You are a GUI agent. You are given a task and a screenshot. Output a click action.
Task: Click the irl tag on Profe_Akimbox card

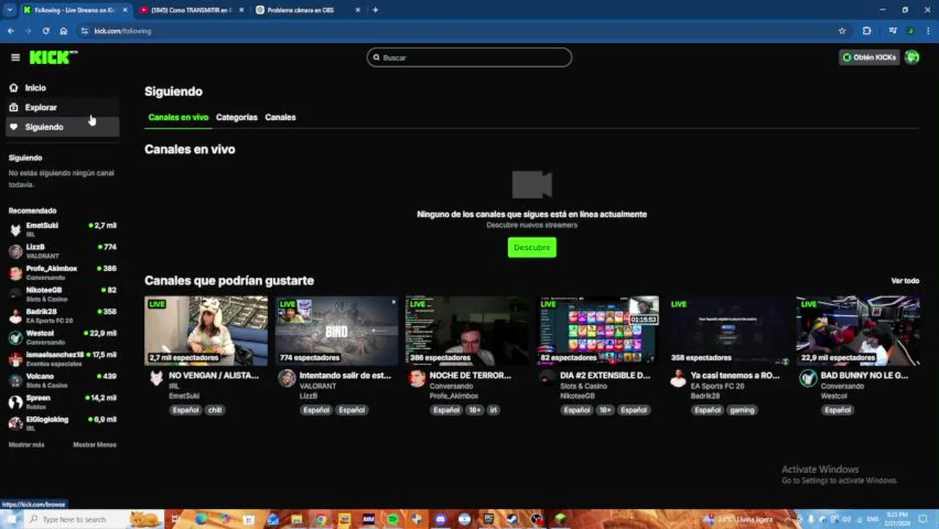494,410
